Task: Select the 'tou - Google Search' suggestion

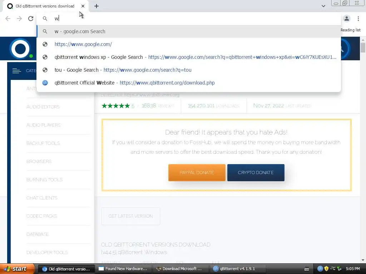Action: (x=189, y=70)
